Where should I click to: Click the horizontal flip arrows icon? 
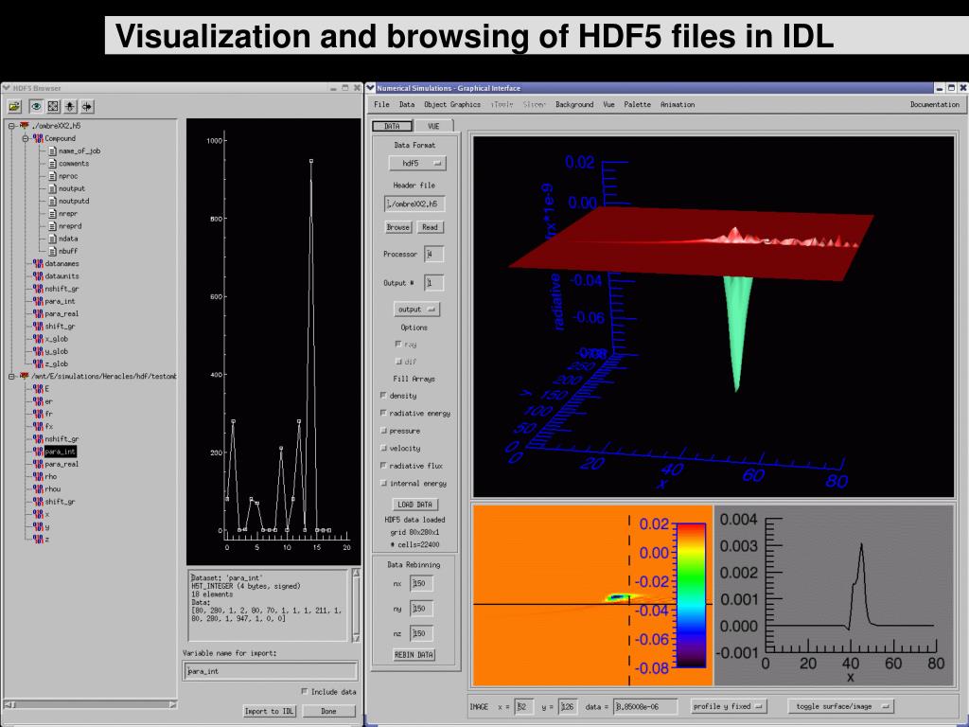point(87,106)
